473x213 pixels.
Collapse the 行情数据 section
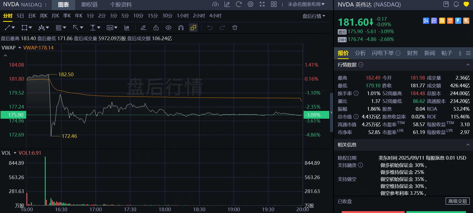pyautogui.click(x=468, y=65)
